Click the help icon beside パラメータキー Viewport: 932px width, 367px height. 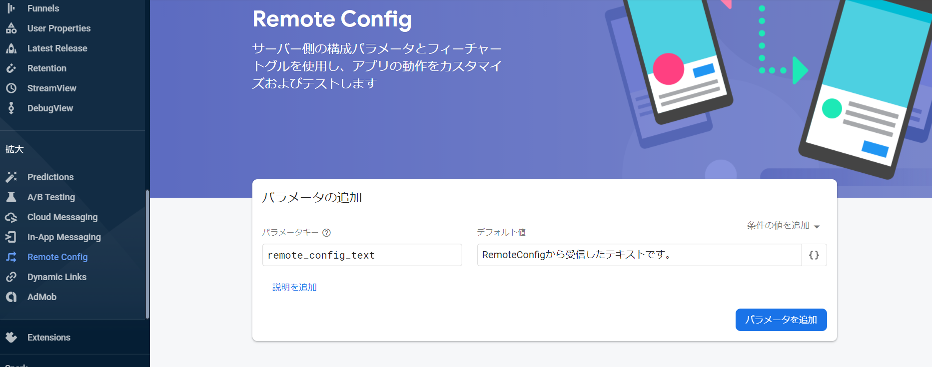coord(327,232)
